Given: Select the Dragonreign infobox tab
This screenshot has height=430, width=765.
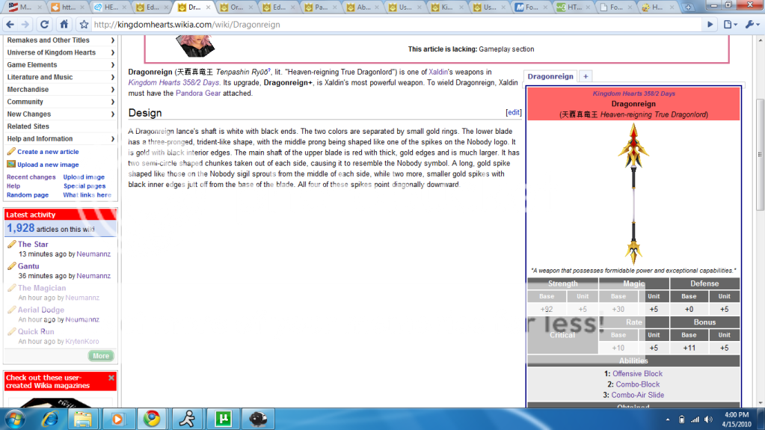Looking at the screenshot, I should (x=550, y=76).
